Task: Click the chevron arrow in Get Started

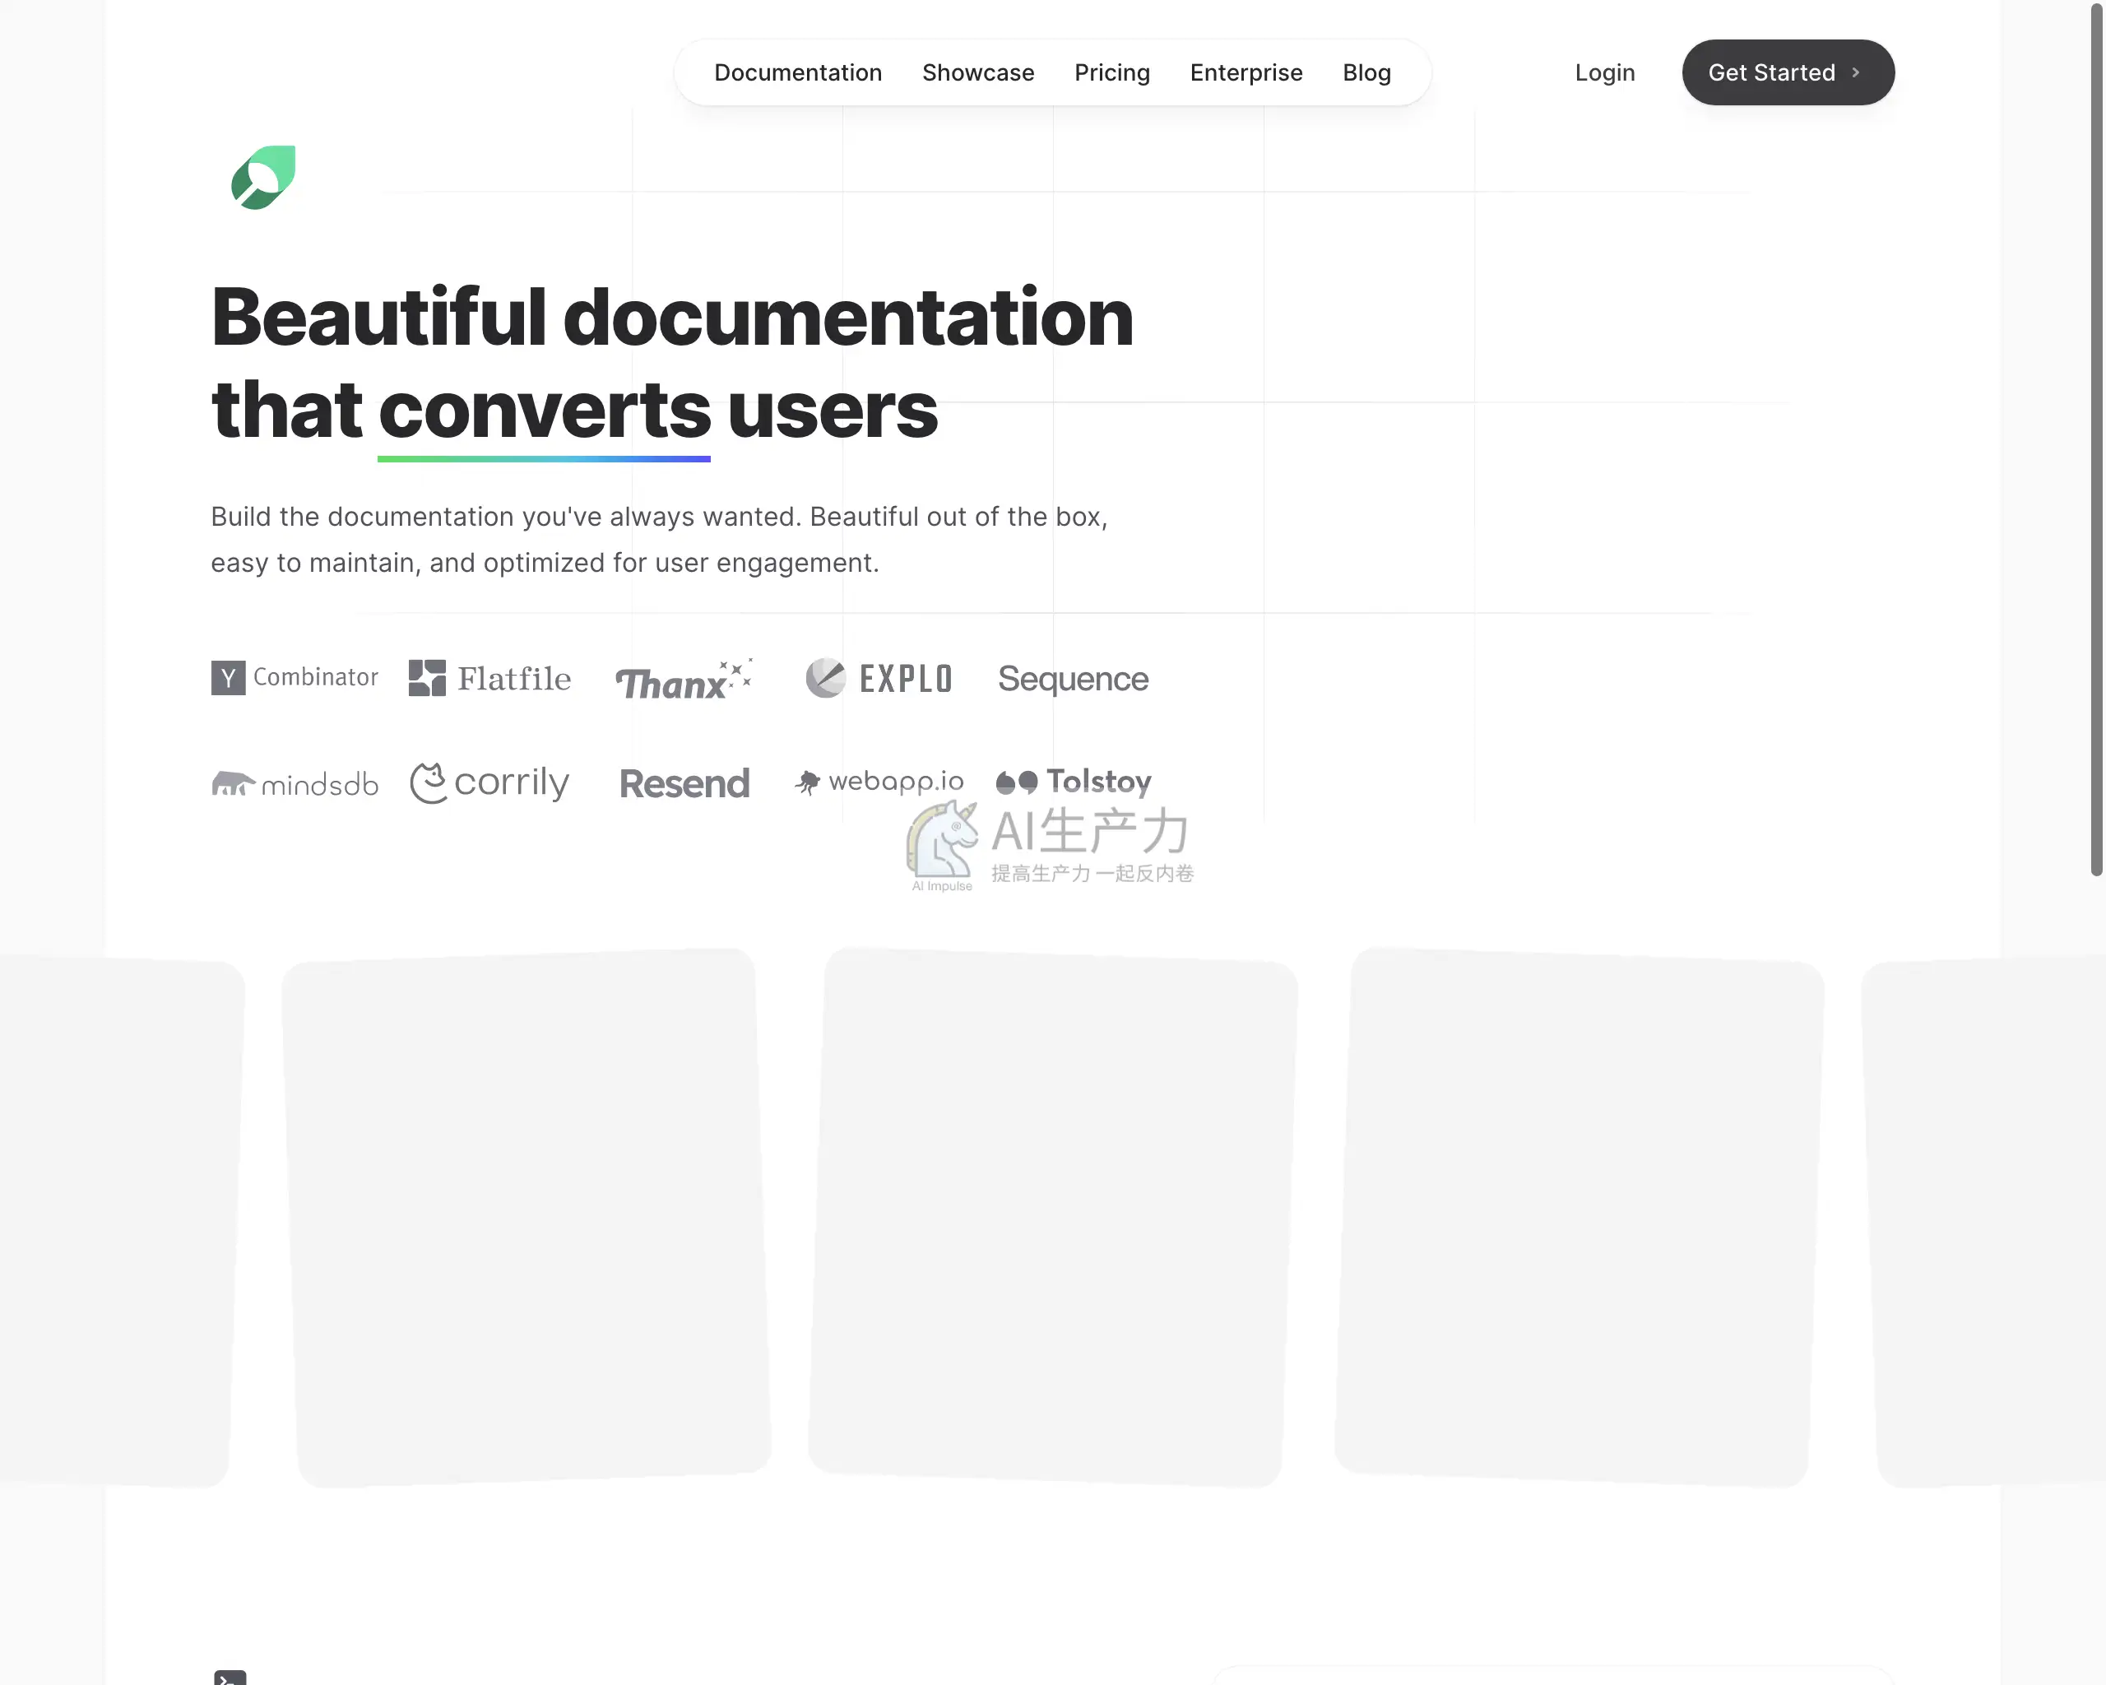Action: pyautogui.click(x=1855, y=72)
